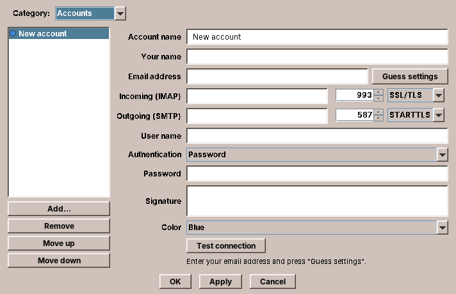
Task: Decrease the IMAP port with down arrow
Action: click(x=379, y=98)
